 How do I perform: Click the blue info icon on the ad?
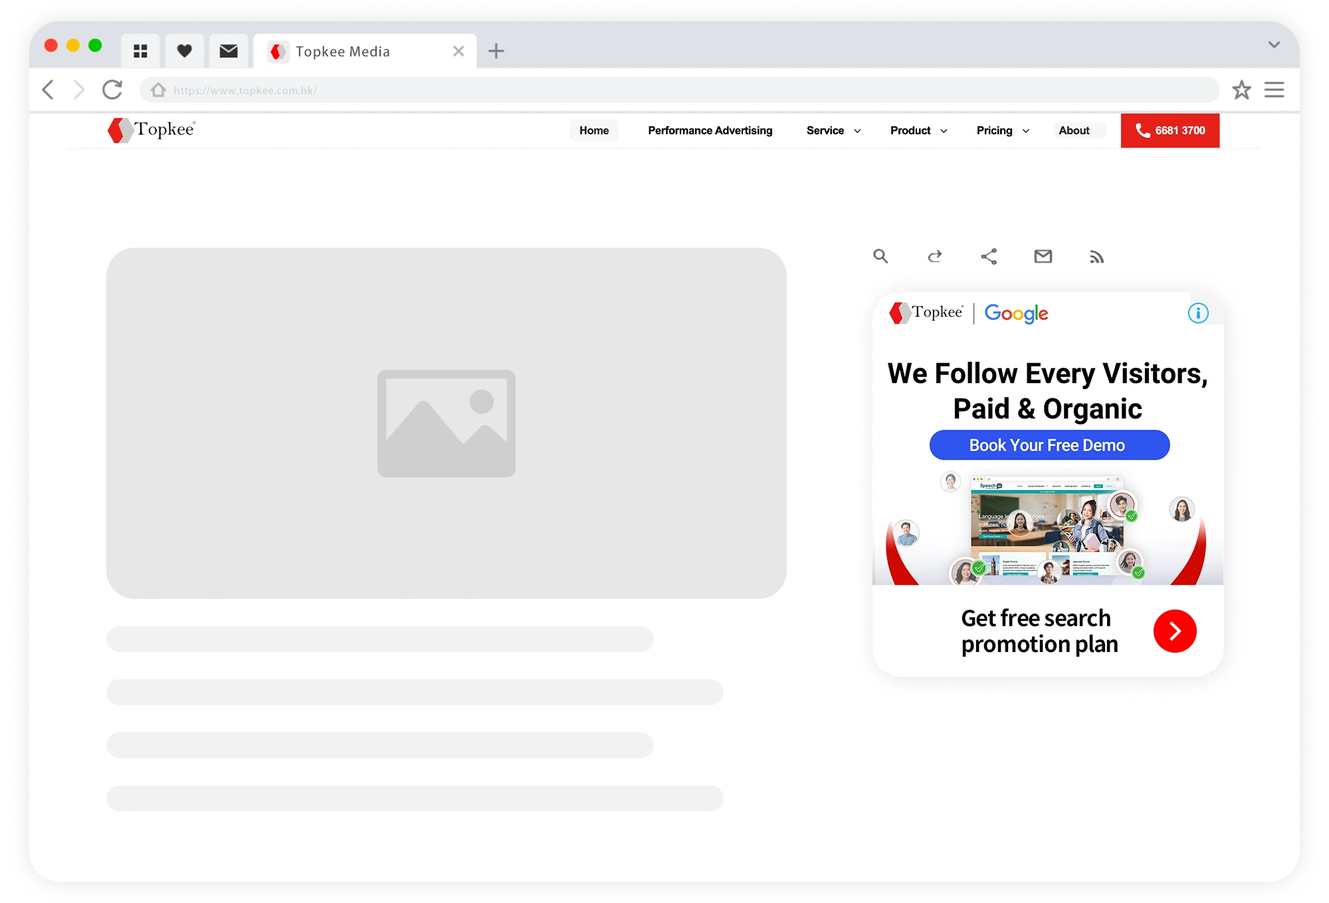1198,313
